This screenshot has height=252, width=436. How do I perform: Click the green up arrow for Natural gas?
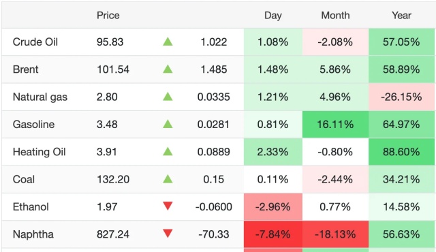tap(168, 97)
